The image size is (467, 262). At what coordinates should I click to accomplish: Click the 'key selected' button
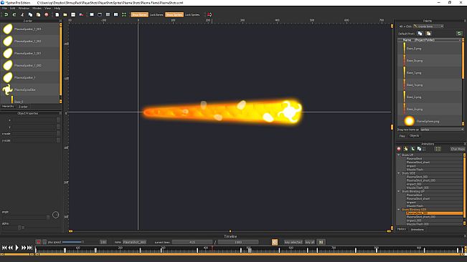(293, 242)
